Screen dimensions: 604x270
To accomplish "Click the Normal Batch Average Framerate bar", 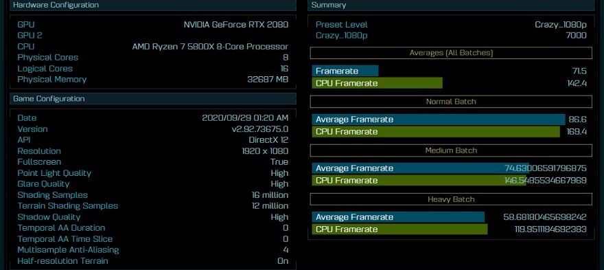I will (x=439, y=120).
